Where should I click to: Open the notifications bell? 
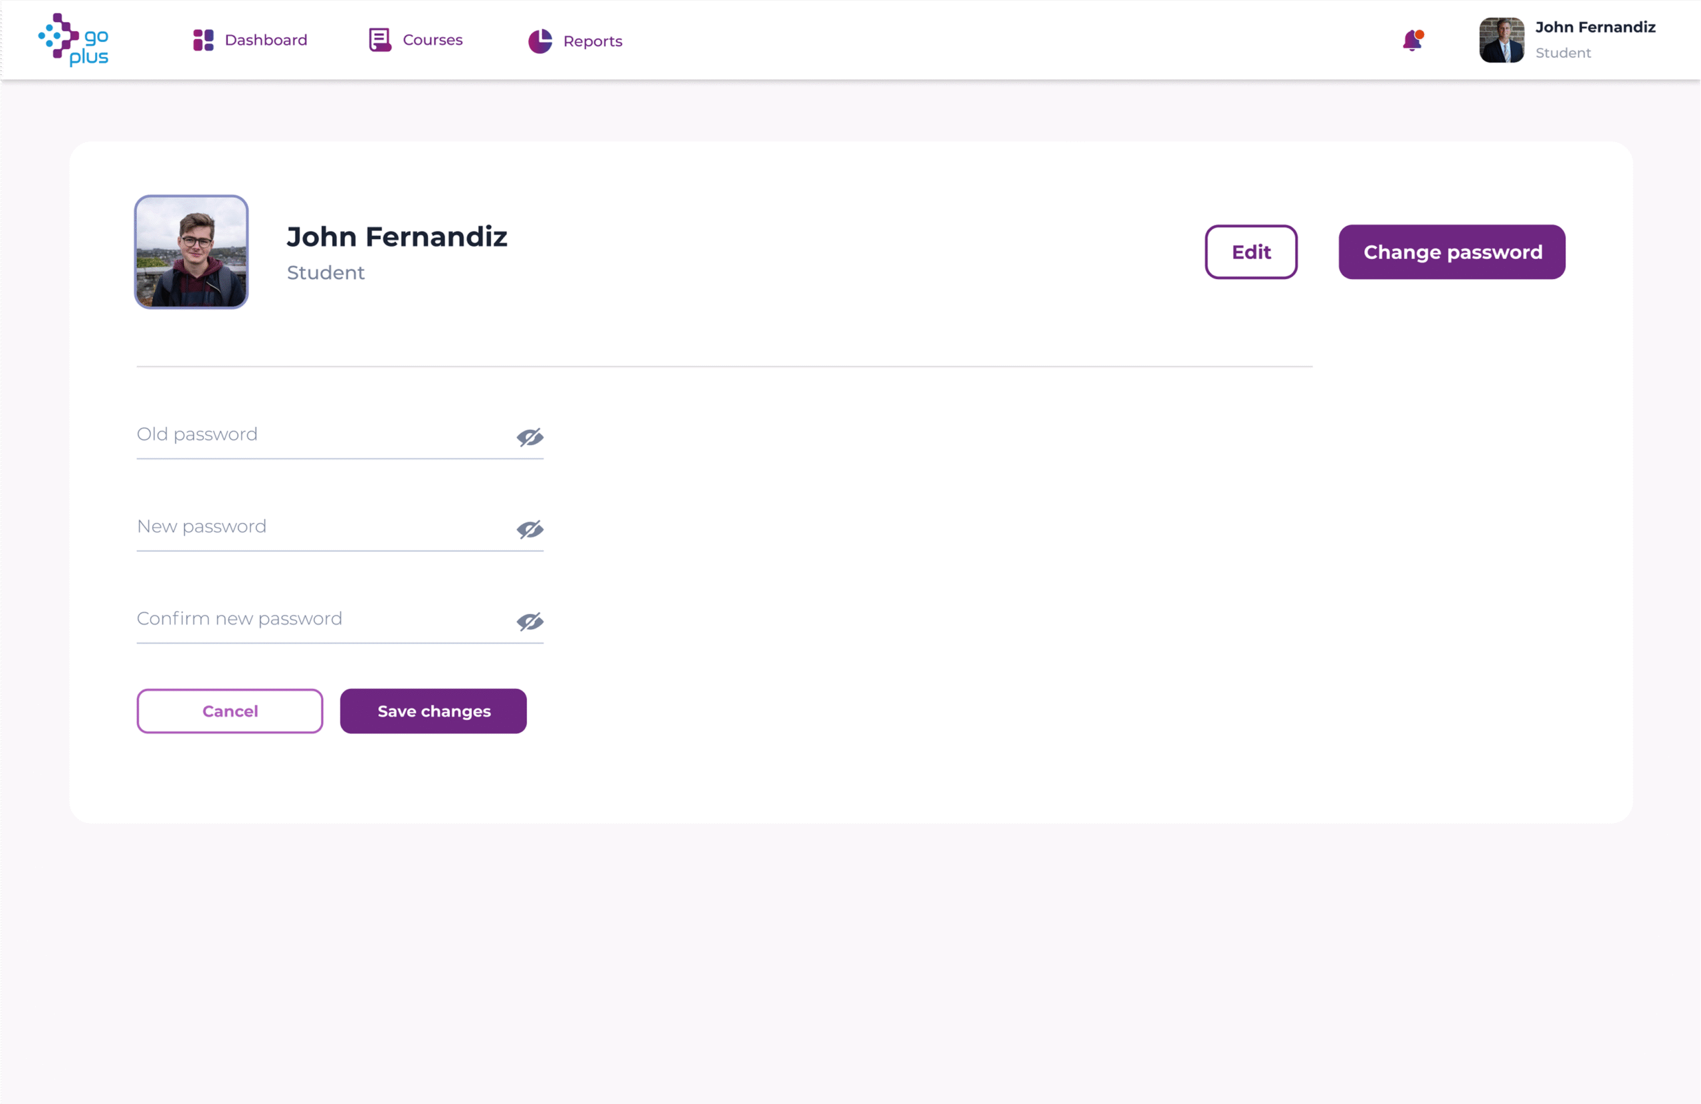tap(1412, 41)
